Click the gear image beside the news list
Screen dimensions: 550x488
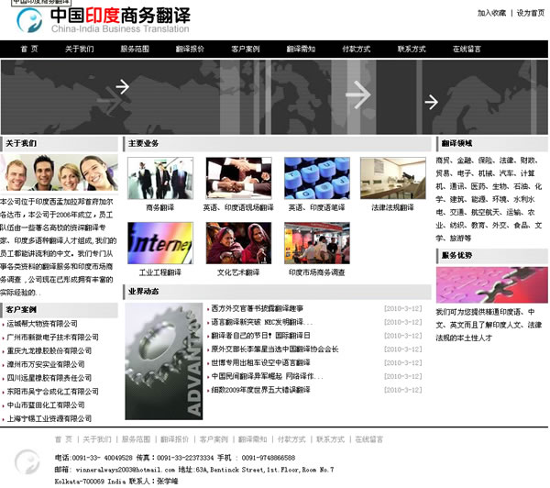[163, 348]
